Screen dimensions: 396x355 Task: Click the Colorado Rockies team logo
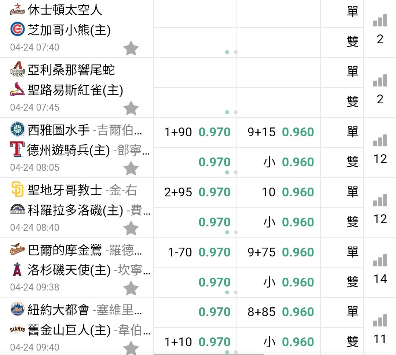pos(18,210)
